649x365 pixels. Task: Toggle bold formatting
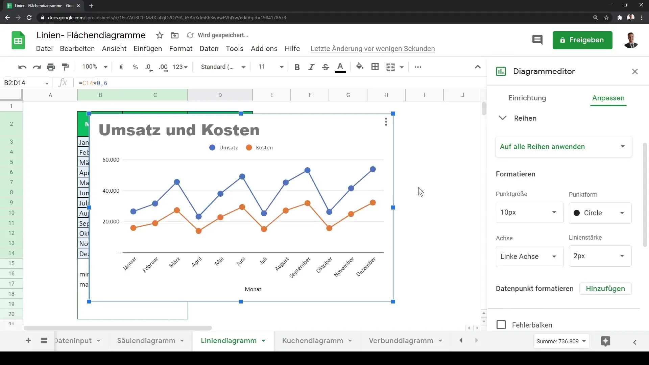point(297,67)
